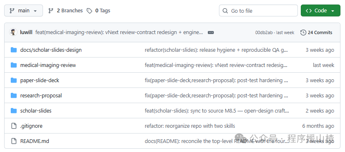
Task: Open the main branch selector dropdown
Action: coord(24,11)
